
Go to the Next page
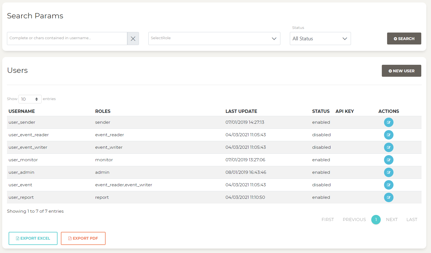(x=392, y=220)
